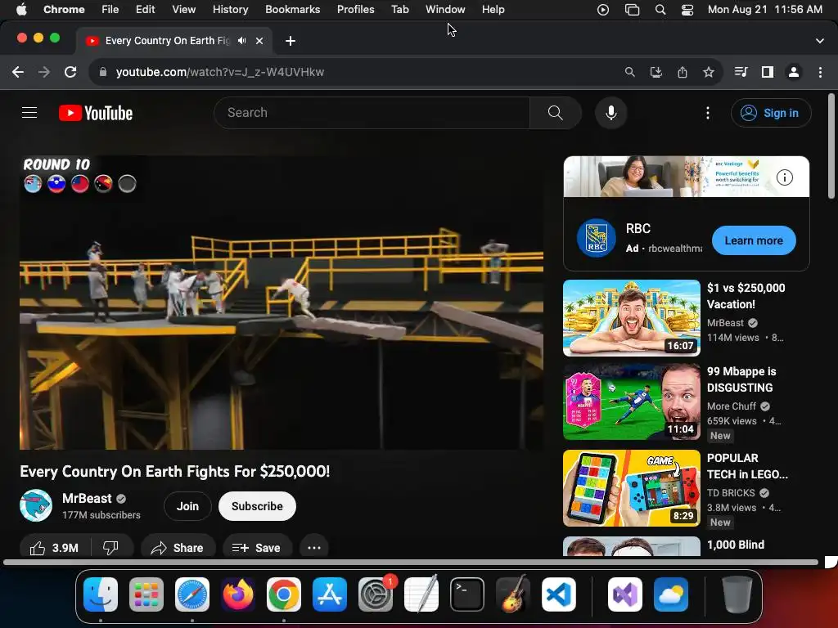This screenshot has width=838, height=628.
Task: Open YouTube settings three-dot menu
Action: [708, 113]
